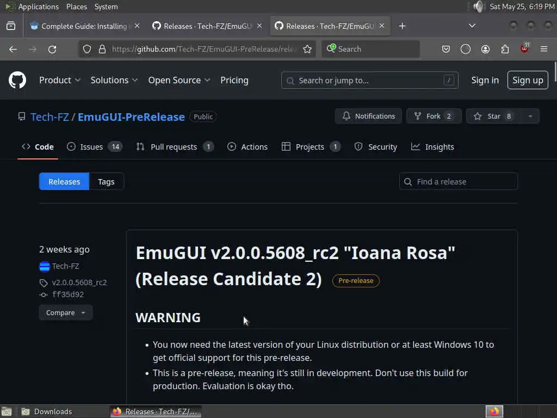Screen dimensions: 557x418
Task: Close the active Releases Tech-FZ tab
Action: (x=382, y=26)
